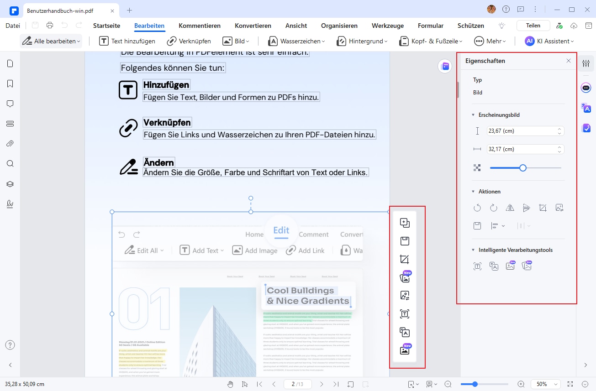This screenshot has width=596, height=391.
Task: Open the search panel in left sidebar
Action: 10,164
